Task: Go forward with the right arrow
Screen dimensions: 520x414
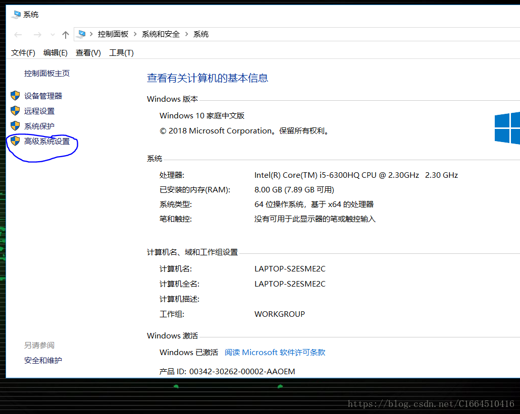Action: coord(37,34)
